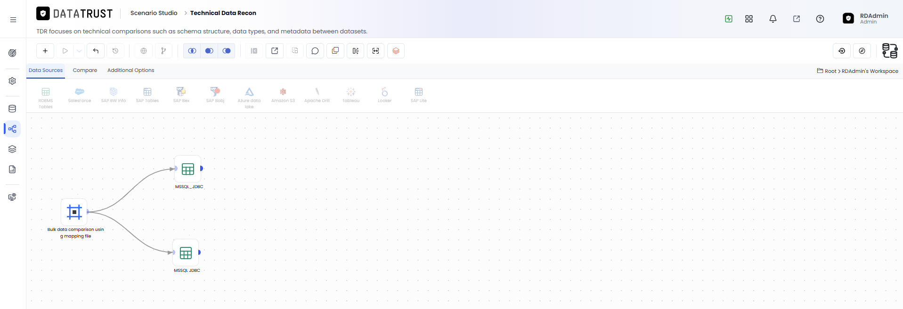Select the Bulk data comparison mapping node
Image resolution: width=903 pixels, height=309 pixels.
click(74, 212)
